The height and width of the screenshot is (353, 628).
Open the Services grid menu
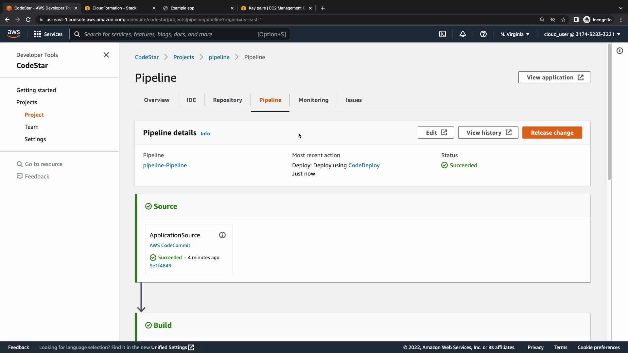(x=48, y=34)
